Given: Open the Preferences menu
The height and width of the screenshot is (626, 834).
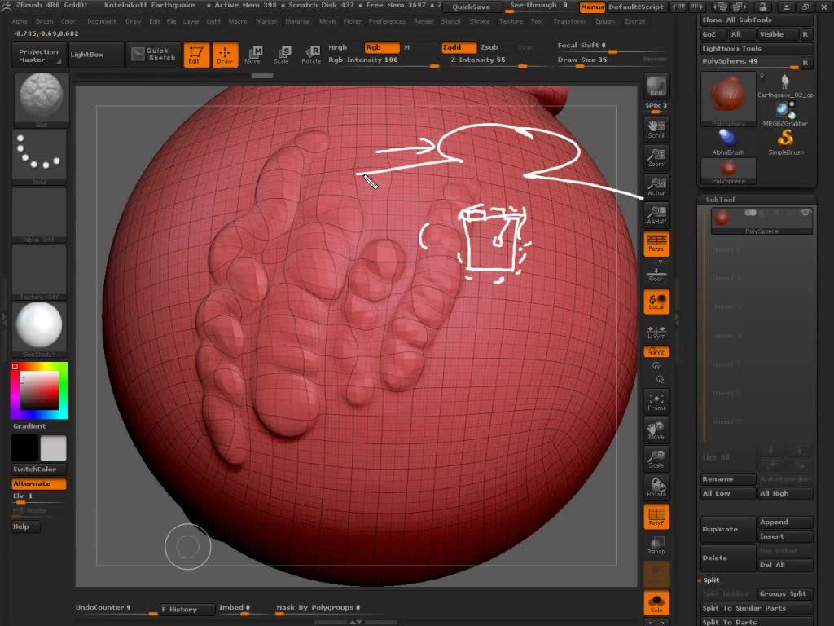Looking at the screenshot, I should (x=387, y=21).
